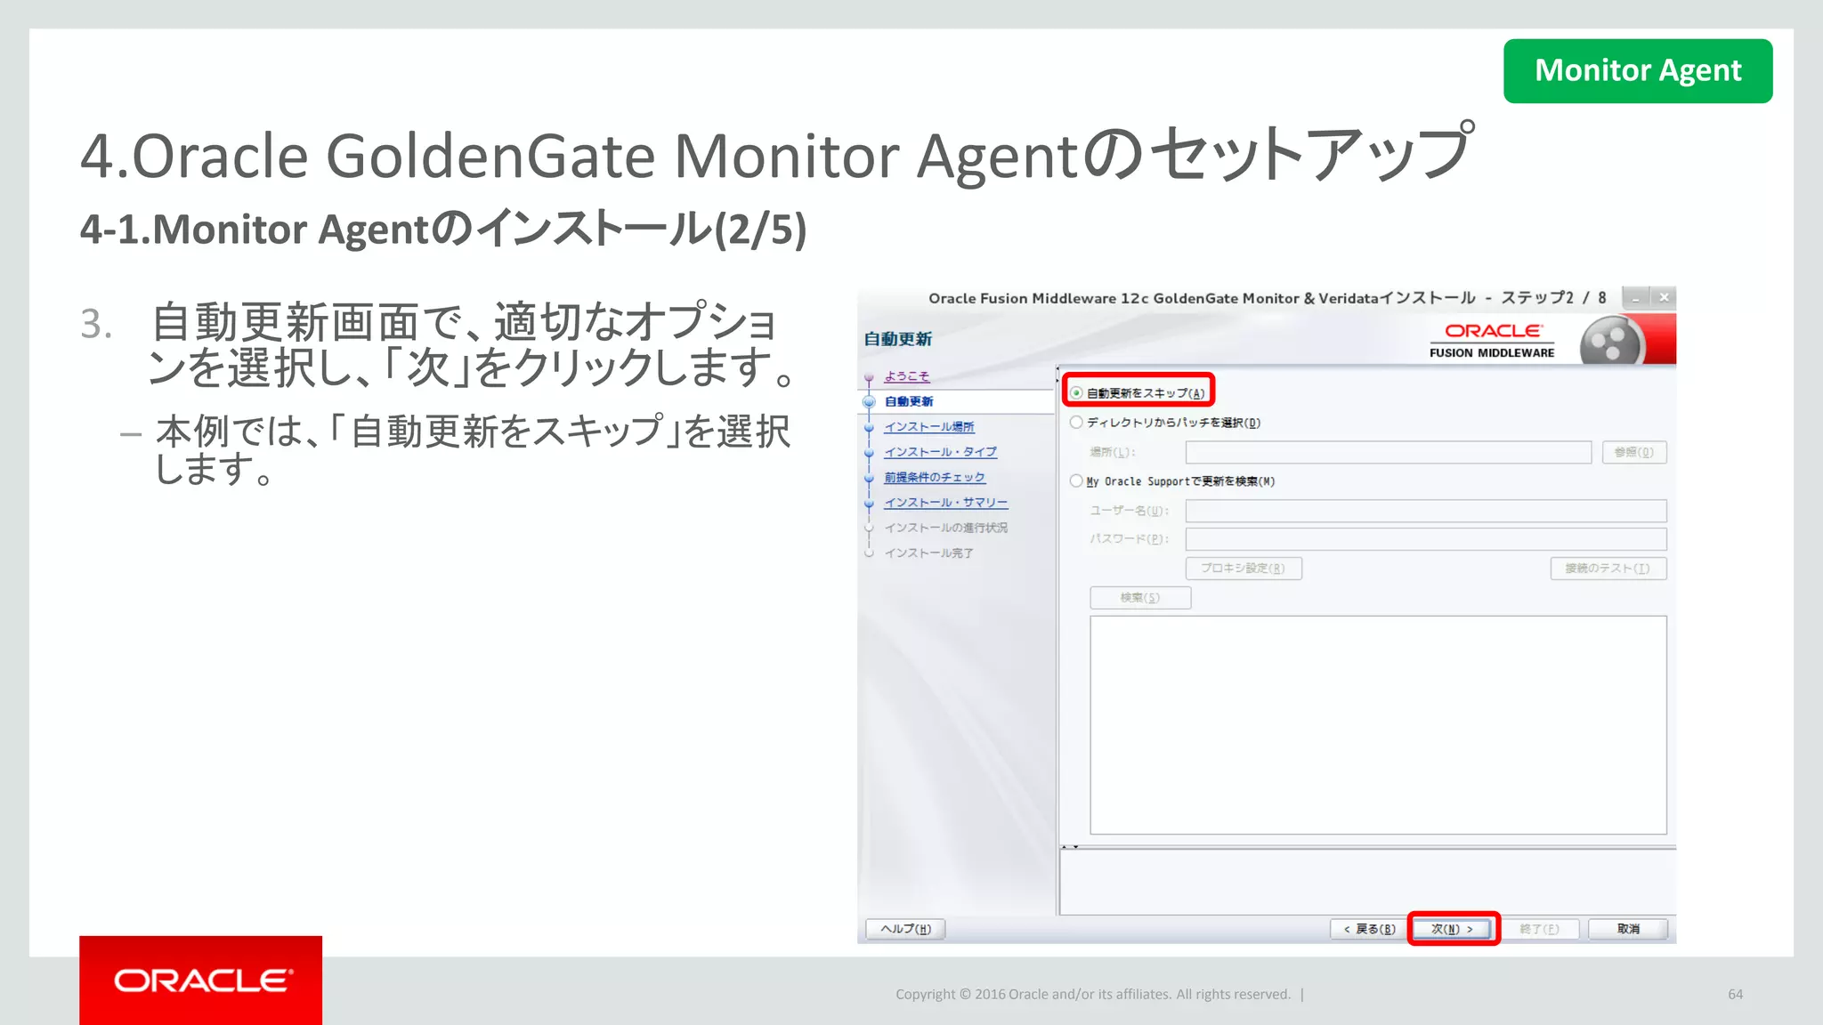Image resolution: width=1823 pixels, height=1025 pixels.
Task: Open the 前提条件のチェック step link
Action: (x=935, y=478)
